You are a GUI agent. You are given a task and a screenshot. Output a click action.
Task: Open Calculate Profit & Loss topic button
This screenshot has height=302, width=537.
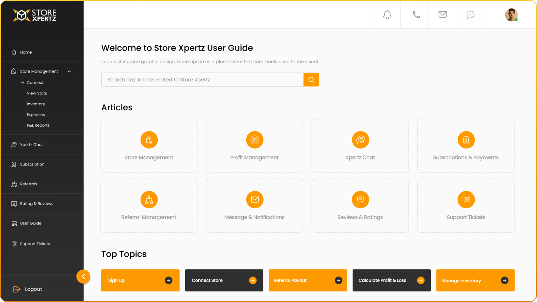392,280
